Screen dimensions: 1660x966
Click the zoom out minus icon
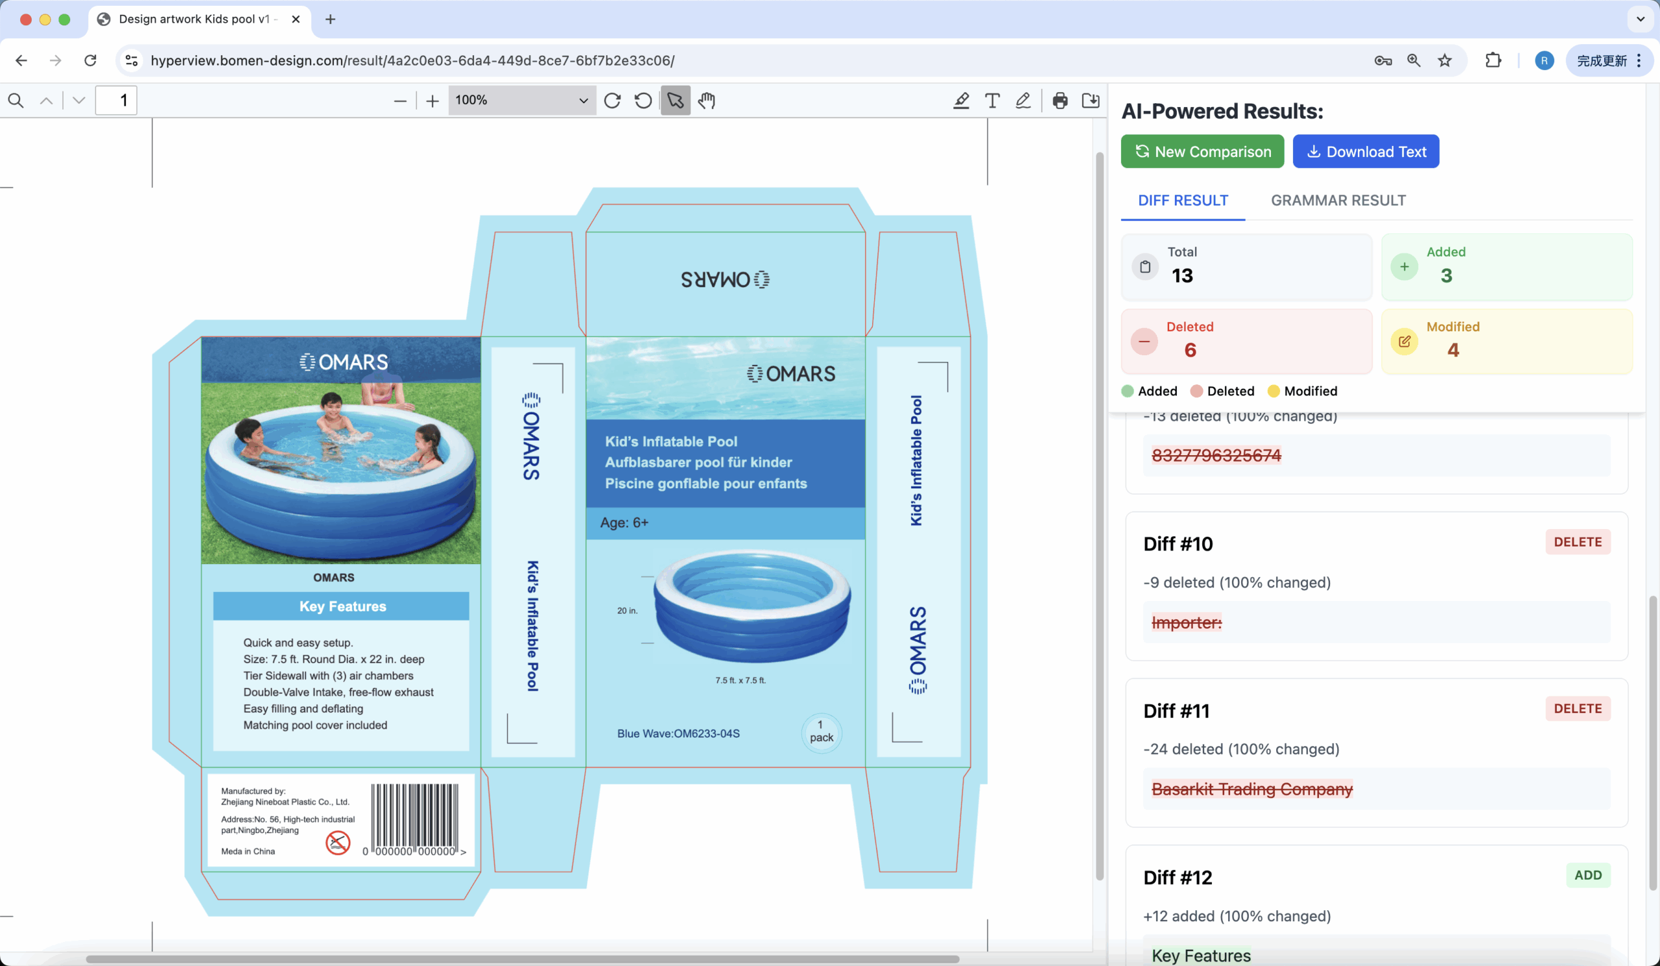click(400, 100)
